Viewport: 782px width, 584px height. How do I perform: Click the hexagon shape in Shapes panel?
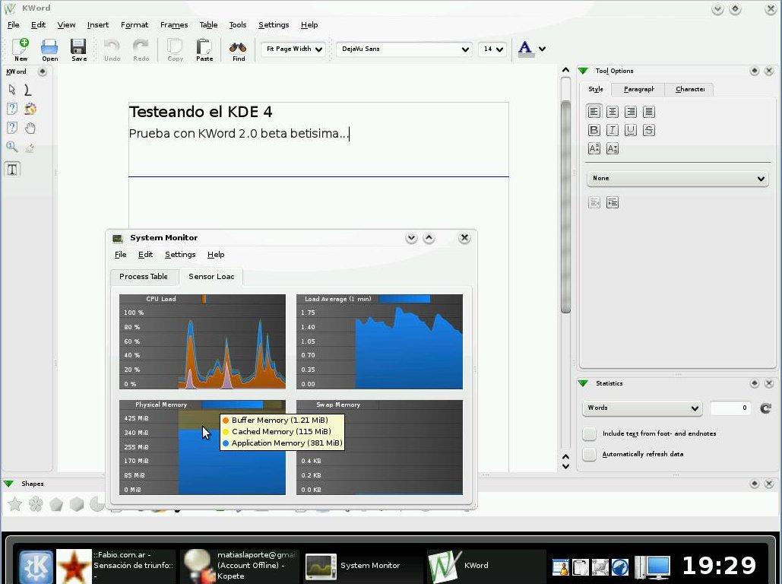click(77, 504)
